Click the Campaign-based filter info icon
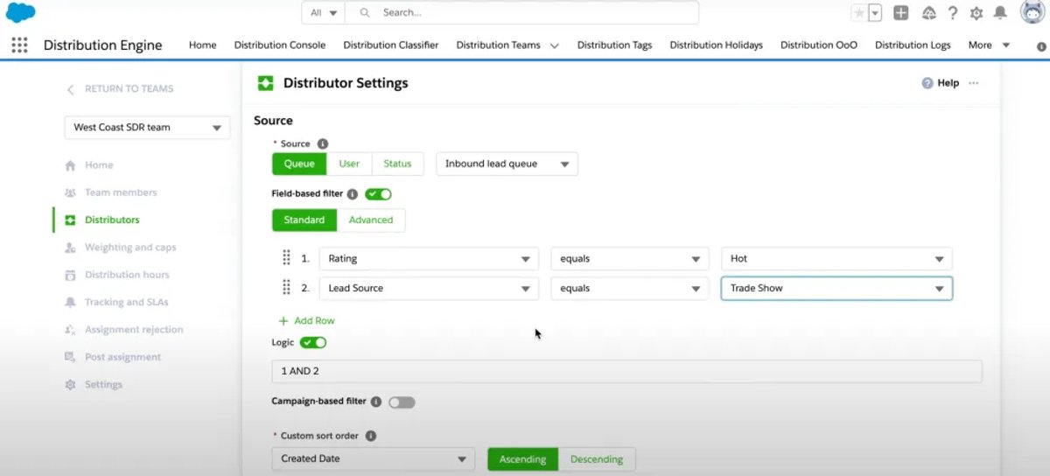1050x476 pixels. [376, 402]
